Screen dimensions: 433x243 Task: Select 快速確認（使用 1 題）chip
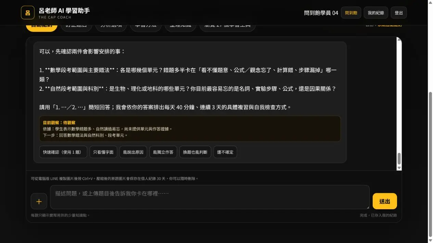click(x=63, y=152)
